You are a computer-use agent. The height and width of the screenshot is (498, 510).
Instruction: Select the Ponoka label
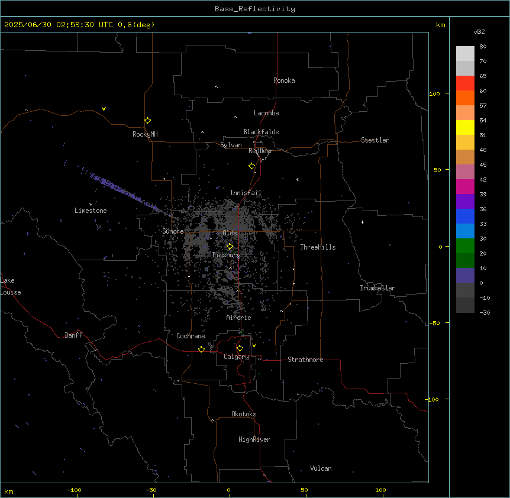pos(284,80)
